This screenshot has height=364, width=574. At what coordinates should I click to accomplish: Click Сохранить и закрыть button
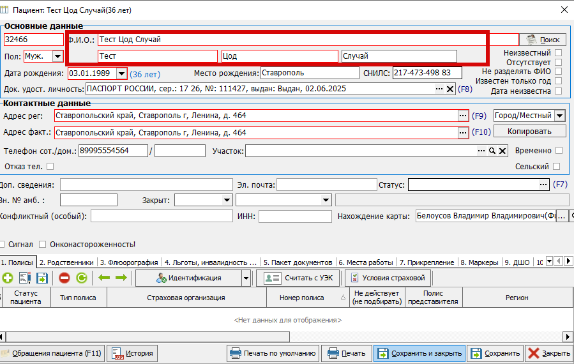pyautogui.click(x=419, y=353)
